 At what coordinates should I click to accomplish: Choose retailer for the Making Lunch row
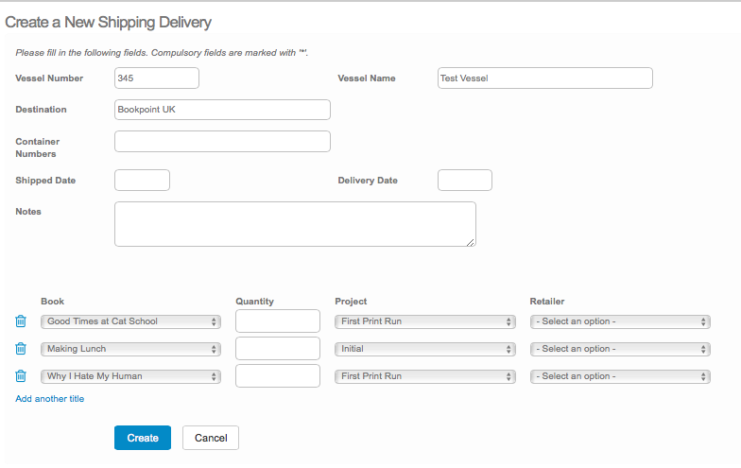click(x=620, y=349)
